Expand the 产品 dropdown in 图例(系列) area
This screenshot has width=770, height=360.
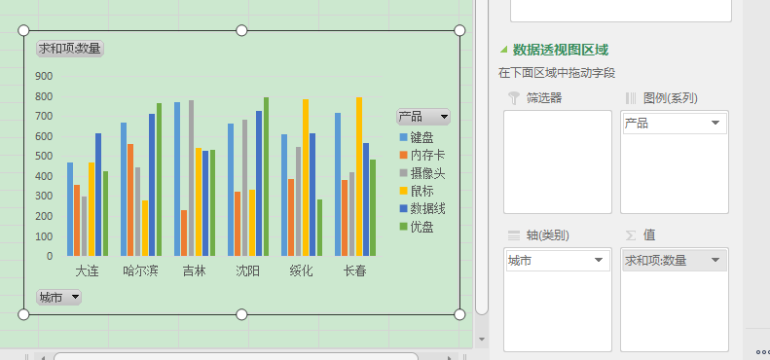click(x=715, y=124)
